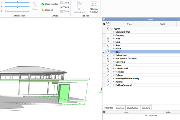This screenshot has height=120, width=180.
Task: Click the Clear all broom icon
Action: tap(43, 10)
